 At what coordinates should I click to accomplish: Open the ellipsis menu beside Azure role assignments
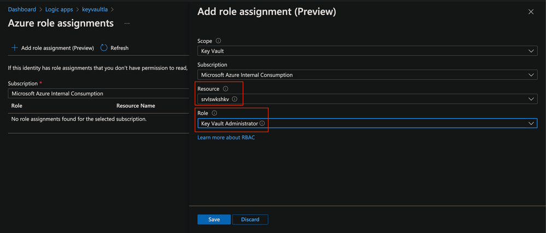(127, 24)
